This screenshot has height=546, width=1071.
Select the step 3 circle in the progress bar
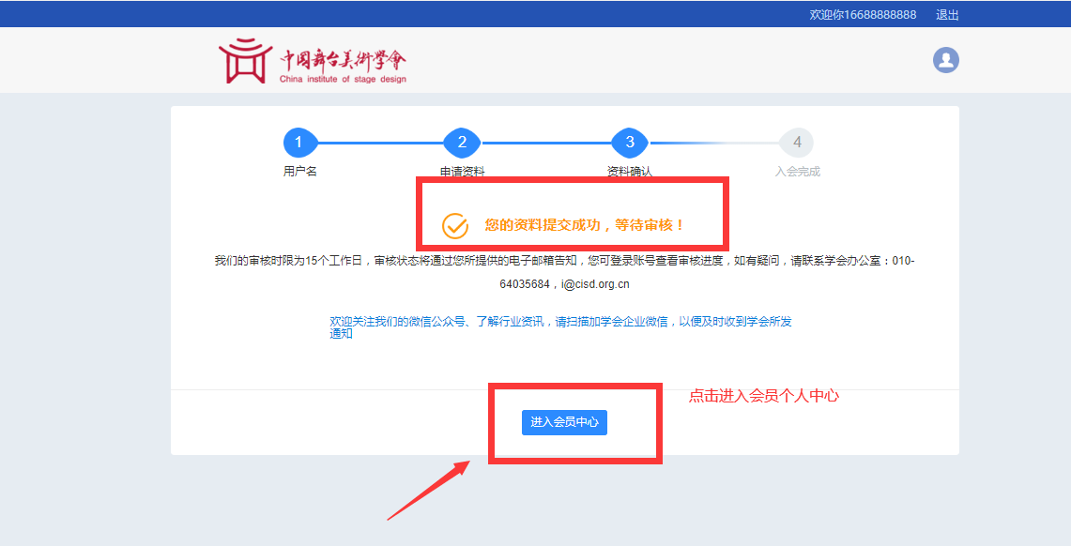(x=630, y=143)
